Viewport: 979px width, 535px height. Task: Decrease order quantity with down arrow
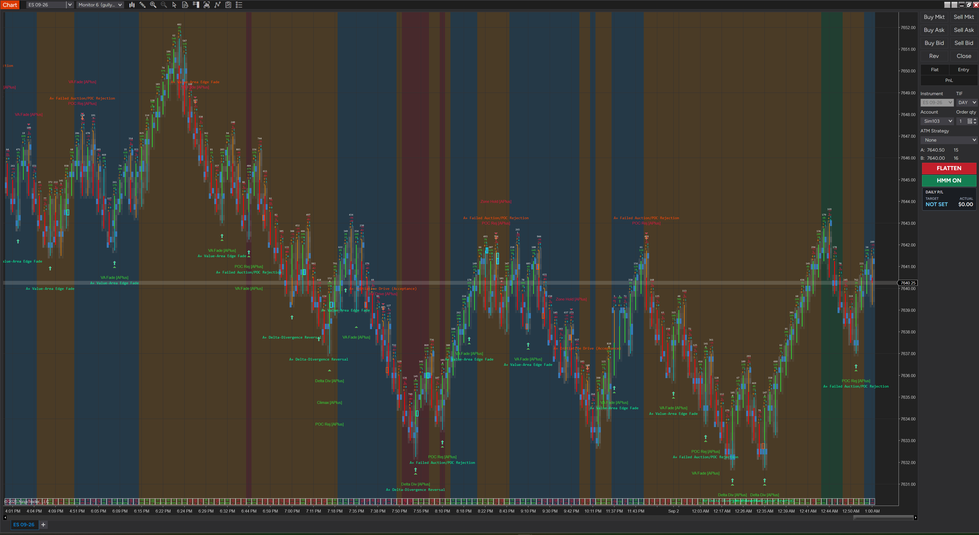(x=975, y=123)
